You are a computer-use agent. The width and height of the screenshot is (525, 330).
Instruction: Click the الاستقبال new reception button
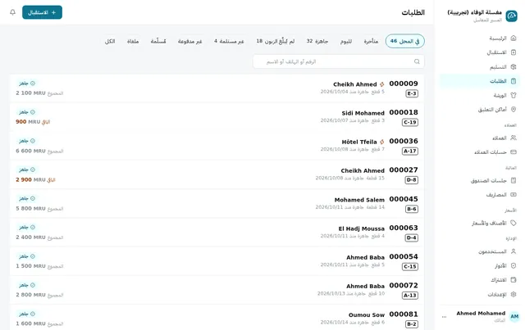(x=42, y=12)
